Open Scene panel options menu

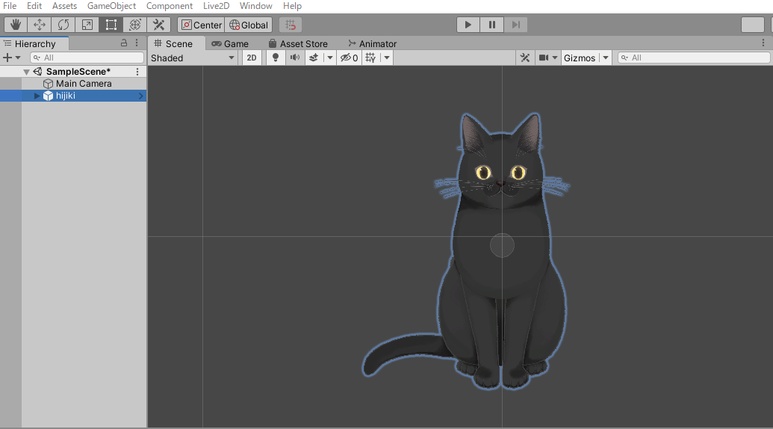[763, 43]
